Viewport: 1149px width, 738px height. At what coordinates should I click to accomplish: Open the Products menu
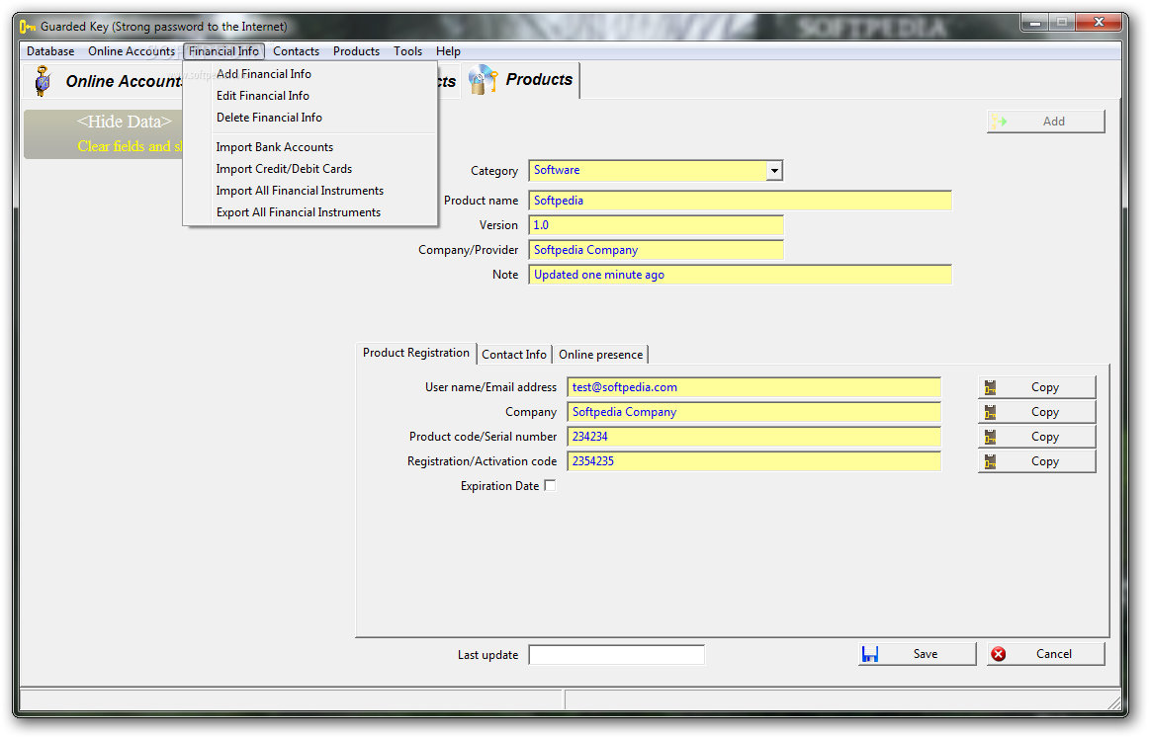[356, 51]
